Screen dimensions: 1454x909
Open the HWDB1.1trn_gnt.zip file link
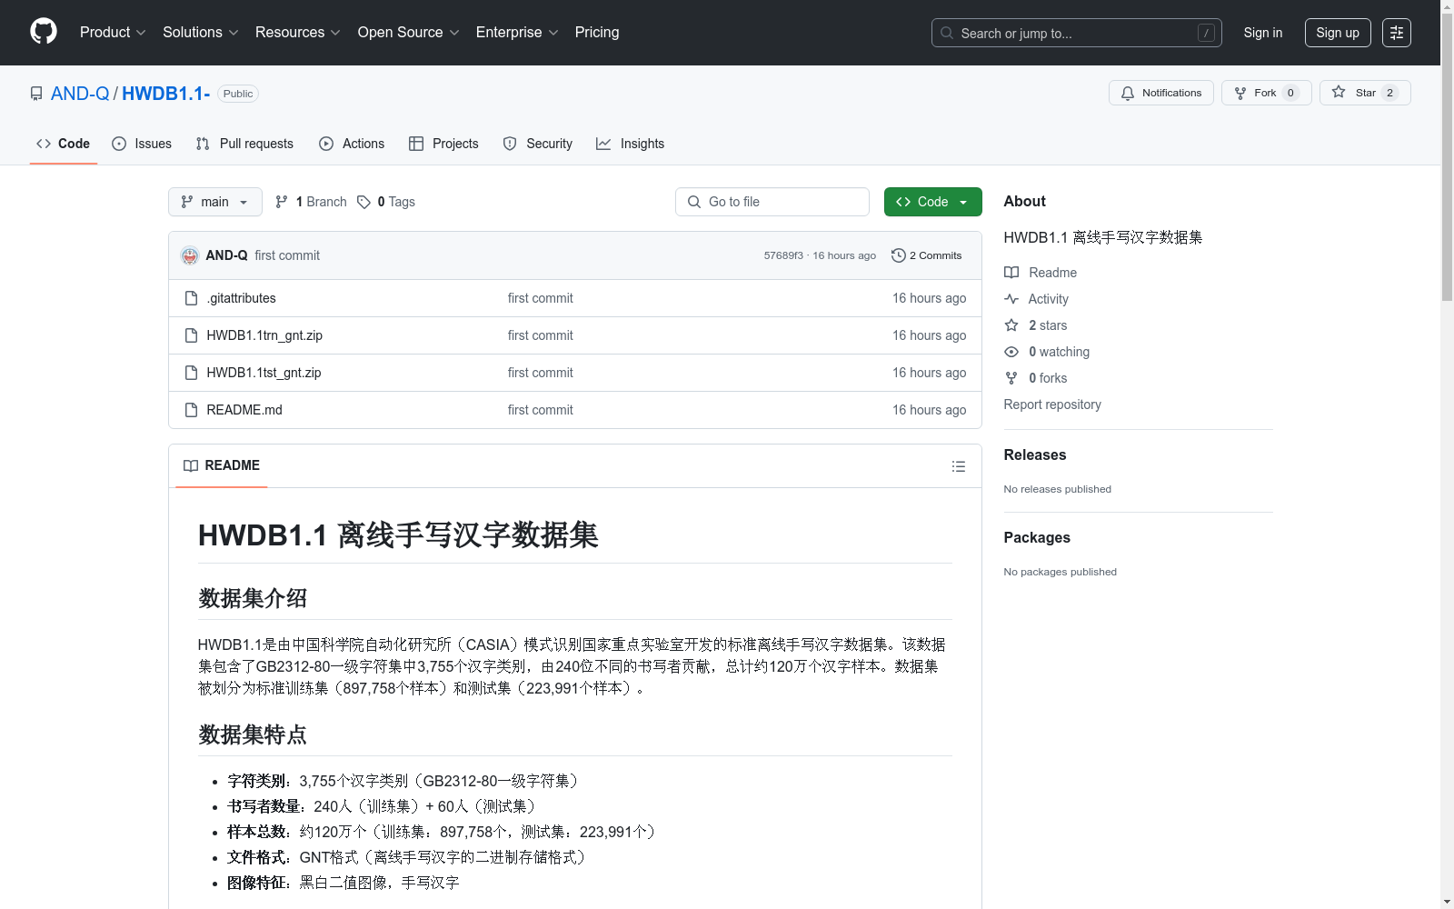264,335
